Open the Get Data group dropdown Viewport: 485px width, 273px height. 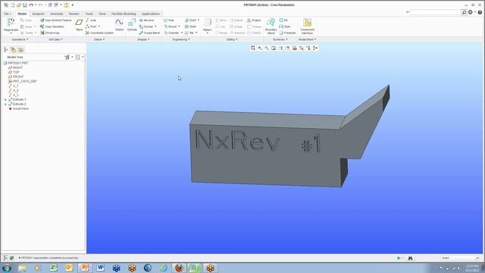pyautogui.click(x=55, y=39)
